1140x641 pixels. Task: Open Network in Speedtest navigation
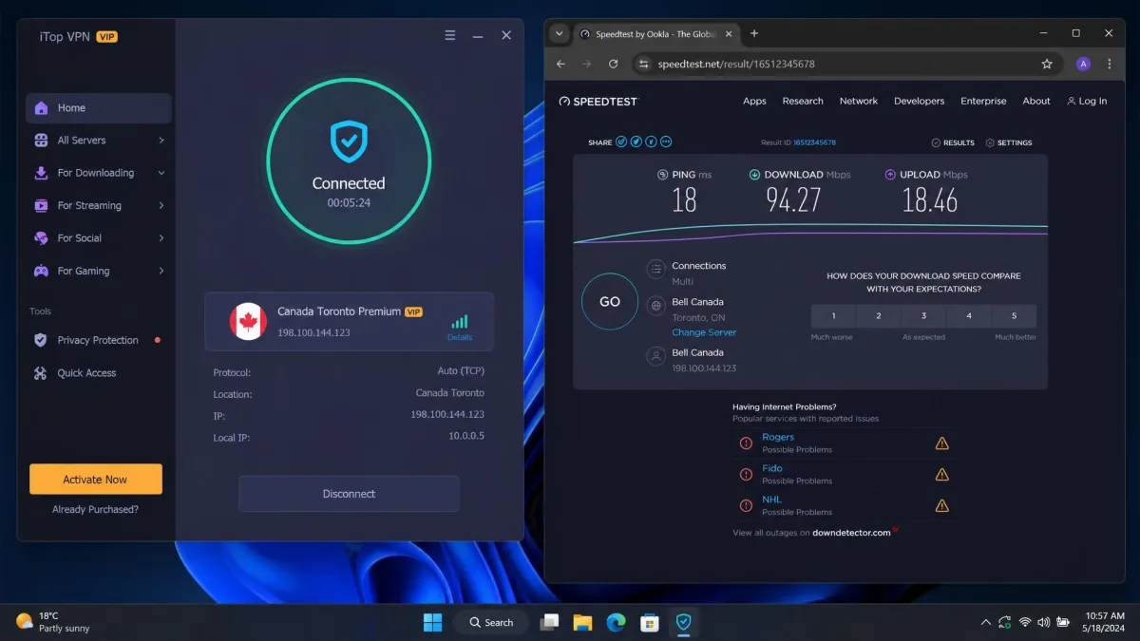859,101
